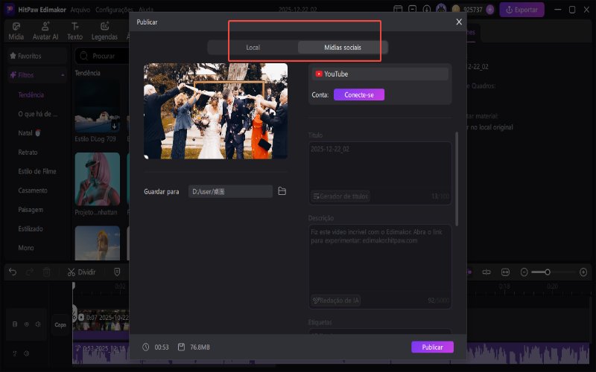Click the zoom in plus icon on timeline
The height and width of the screenshot is (372, 596).
coord(583,272)
